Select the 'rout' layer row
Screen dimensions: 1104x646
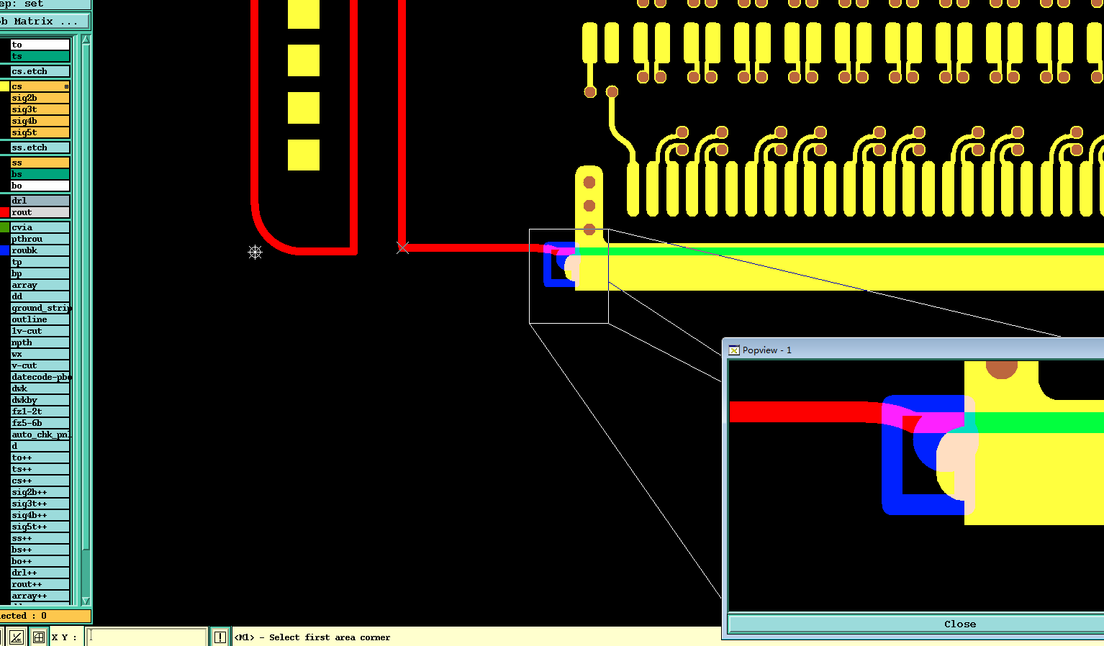coord(40,212)
